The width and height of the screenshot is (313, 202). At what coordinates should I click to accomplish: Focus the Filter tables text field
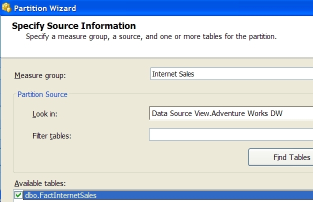230,135
